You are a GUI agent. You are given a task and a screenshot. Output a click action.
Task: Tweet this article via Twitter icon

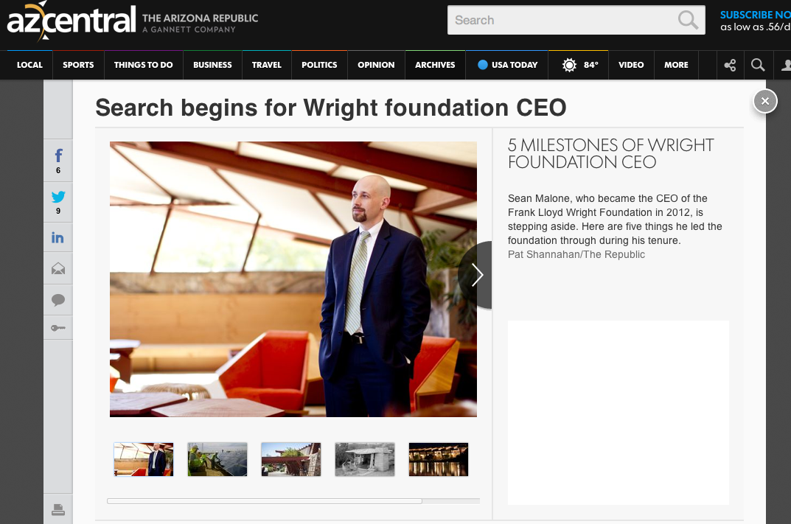(58, 202)
